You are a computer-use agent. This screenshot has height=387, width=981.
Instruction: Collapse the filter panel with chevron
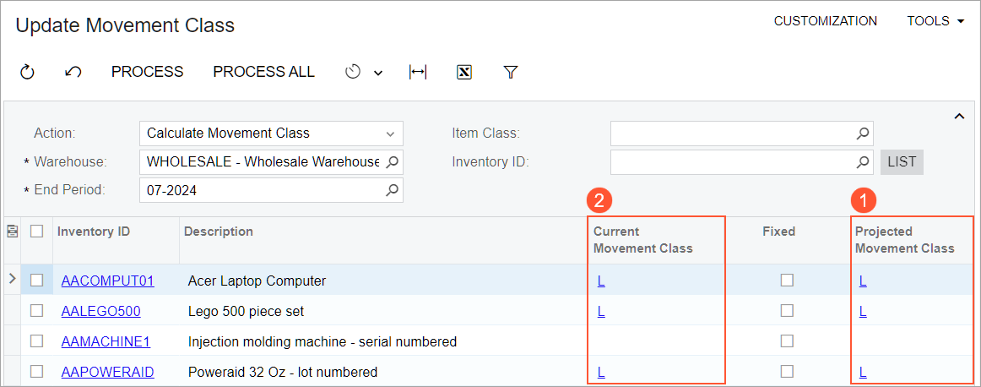[959, 117]
